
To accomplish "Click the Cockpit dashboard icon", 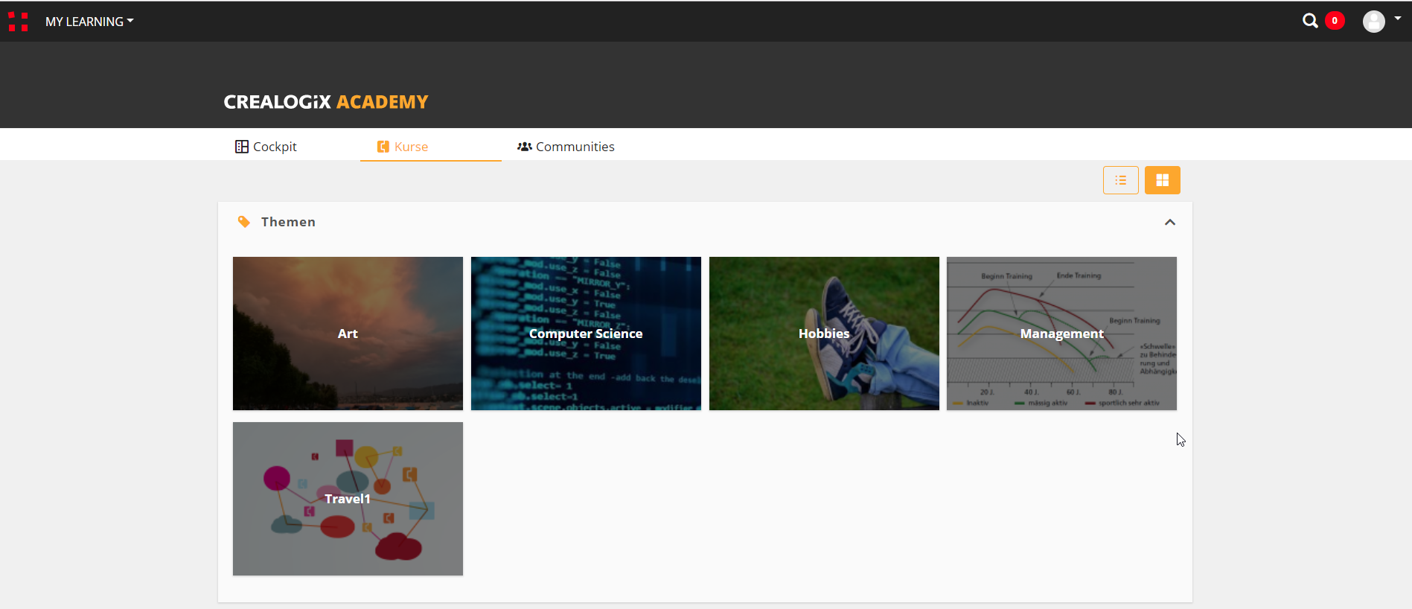I will coord(242,147).
